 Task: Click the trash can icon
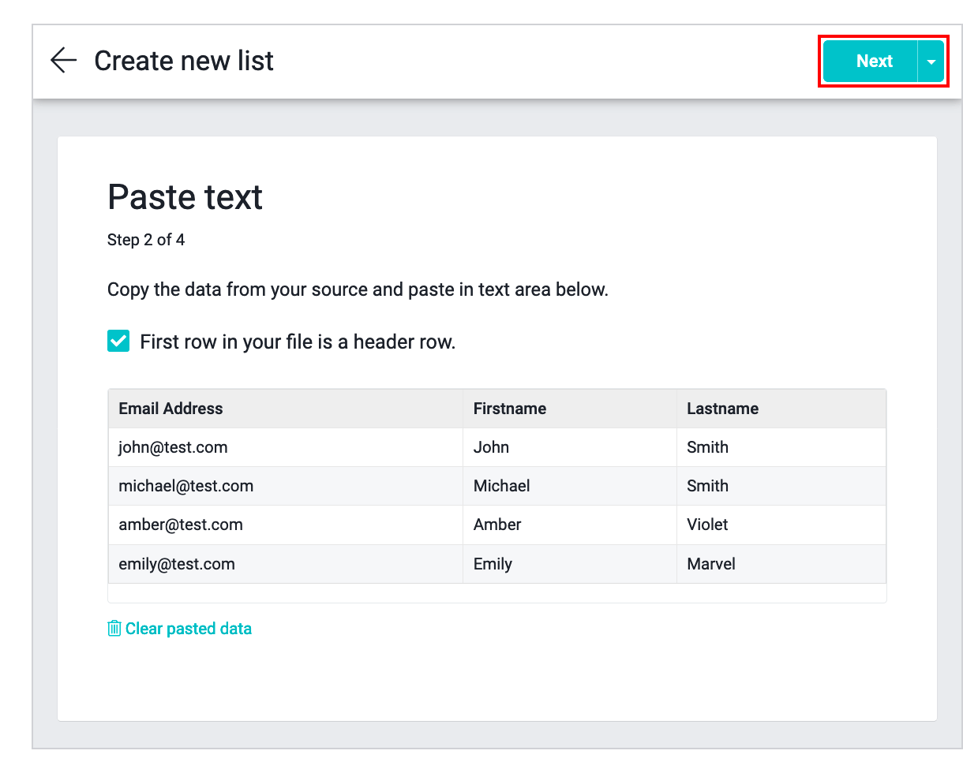(114, 629)
